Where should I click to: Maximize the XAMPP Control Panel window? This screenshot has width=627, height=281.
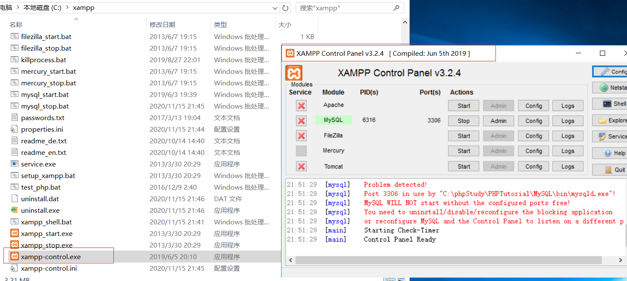point(603,53)
